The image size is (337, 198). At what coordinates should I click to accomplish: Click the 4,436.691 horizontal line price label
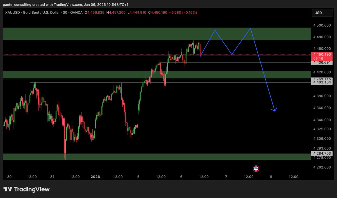pyautogui.click(x=322, y=63)
